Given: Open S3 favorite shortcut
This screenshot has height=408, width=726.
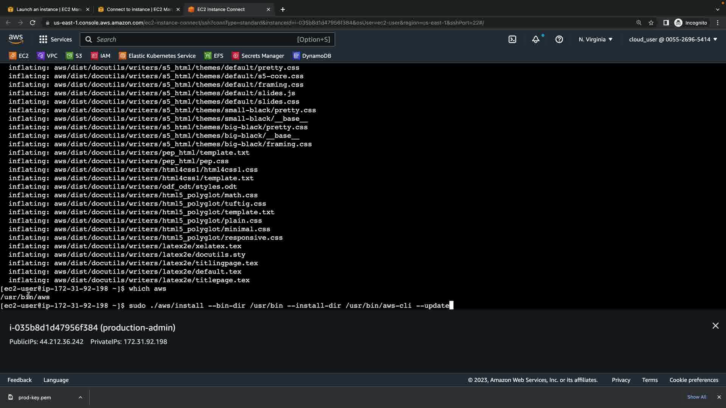Looking at the screenshot, I should click(74, 56).
